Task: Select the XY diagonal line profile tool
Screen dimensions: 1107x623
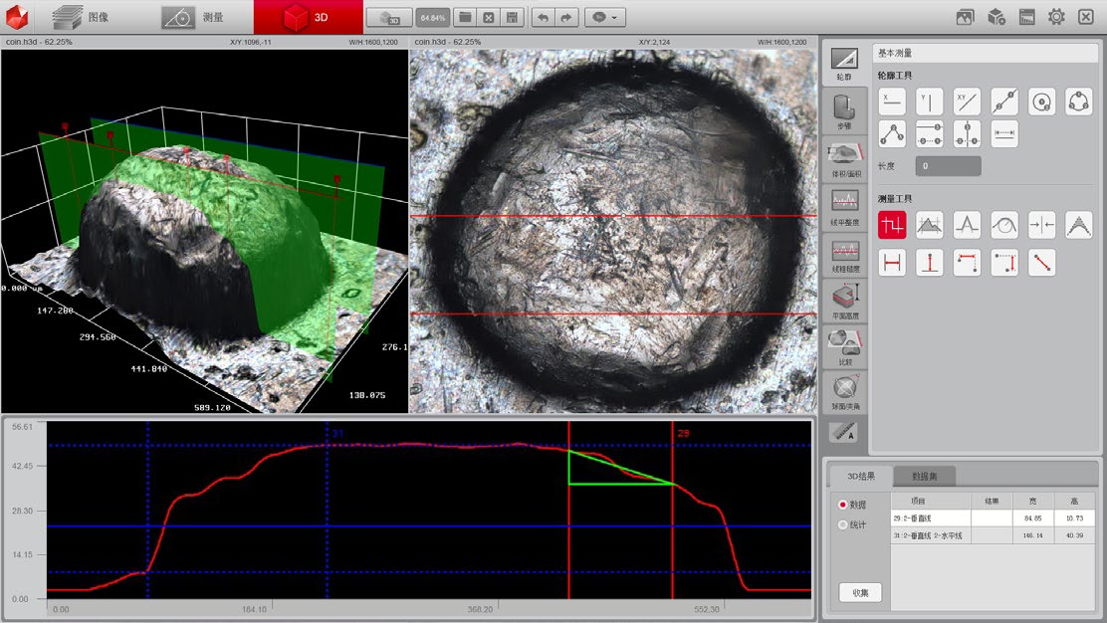Action: pos(967,102)
